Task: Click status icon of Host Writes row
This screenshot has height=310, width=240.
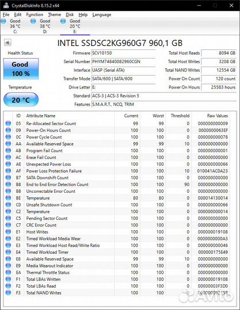Action: point(8,232)
